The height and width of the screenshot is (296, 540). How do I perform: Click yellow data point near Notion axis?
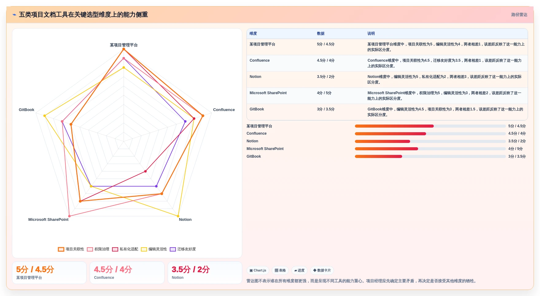(x=178, y=216)
